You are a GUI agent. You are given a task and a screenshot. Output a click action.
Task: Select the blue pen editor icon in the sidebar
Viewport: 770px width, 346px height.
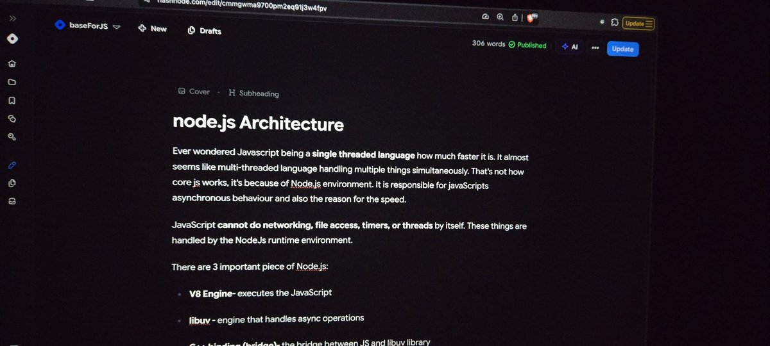point(12,165)
